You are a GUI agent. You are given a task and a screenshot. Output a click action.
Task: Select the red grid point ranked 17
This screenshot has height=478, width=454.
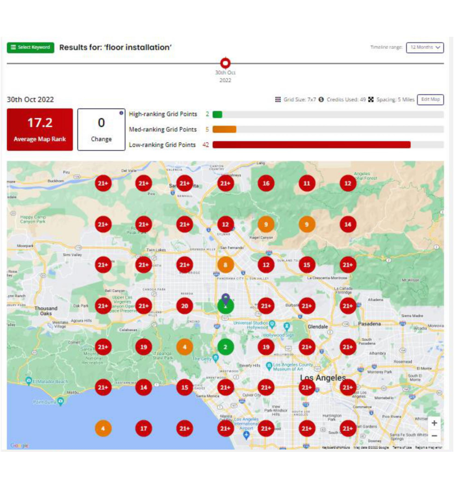[144, 428]
